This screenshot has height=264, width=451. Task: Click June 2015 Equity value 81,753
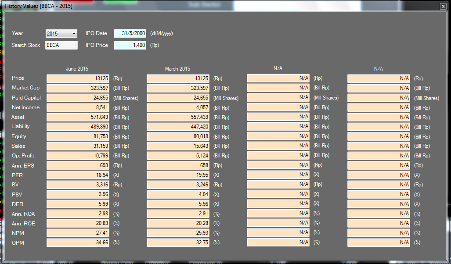[78, 136]
